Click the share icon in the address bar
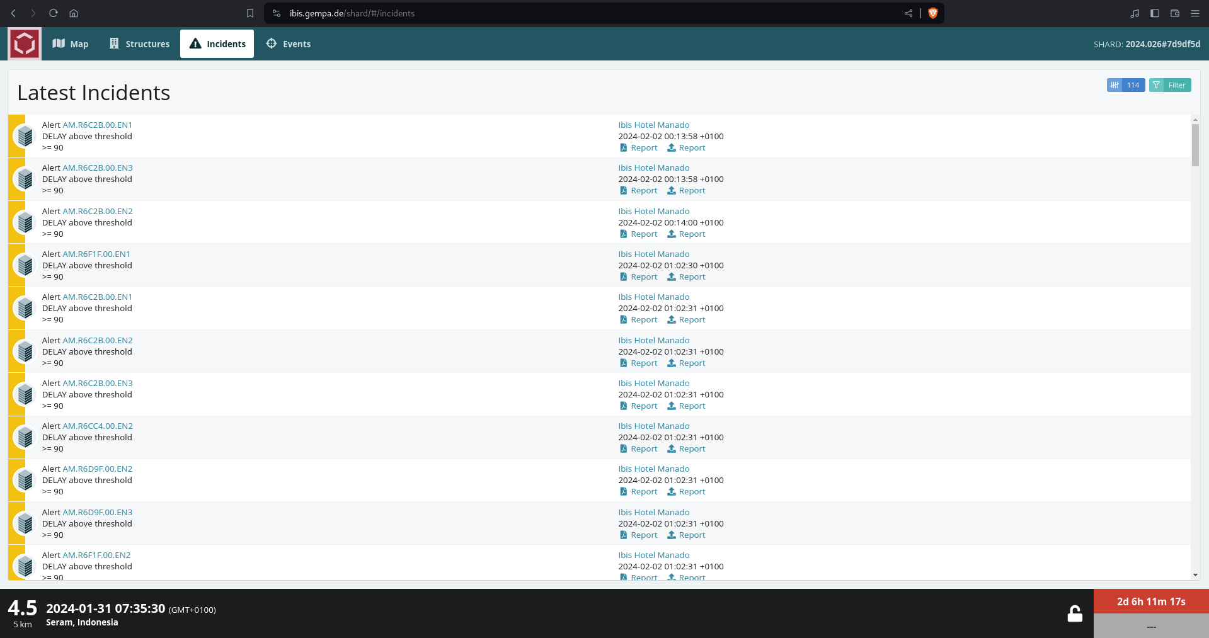Screen dimensions: 1209x638 (x=908, y=13)
